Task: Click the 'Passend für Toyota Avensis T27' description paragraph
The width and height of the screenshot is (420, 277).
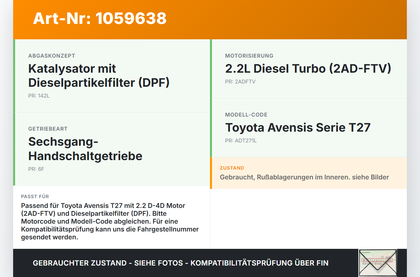Action: 110,221
